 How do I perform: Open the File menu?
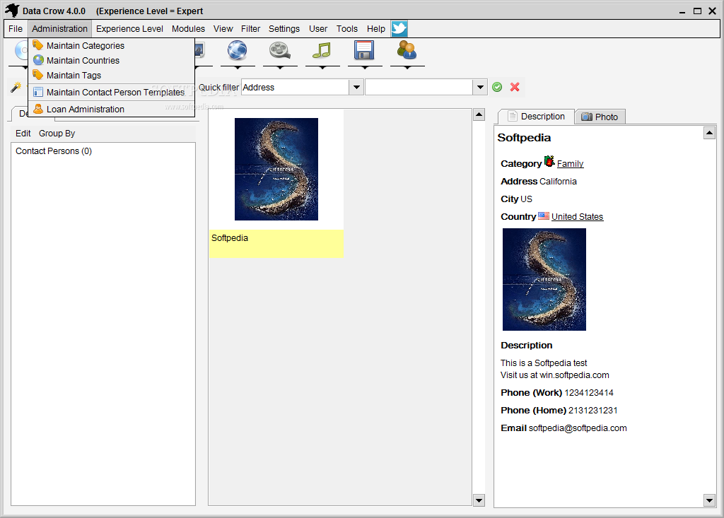tap(16, 29)
